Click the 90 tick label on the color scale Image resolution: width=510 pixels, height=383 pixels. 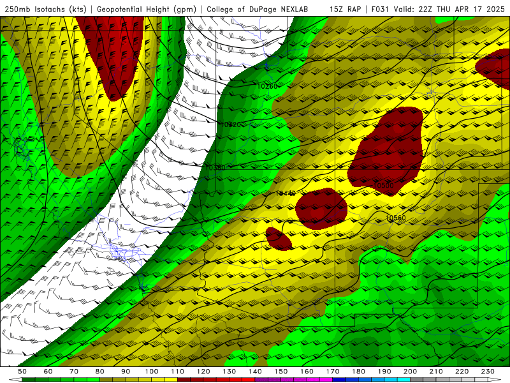click(126, 372)
